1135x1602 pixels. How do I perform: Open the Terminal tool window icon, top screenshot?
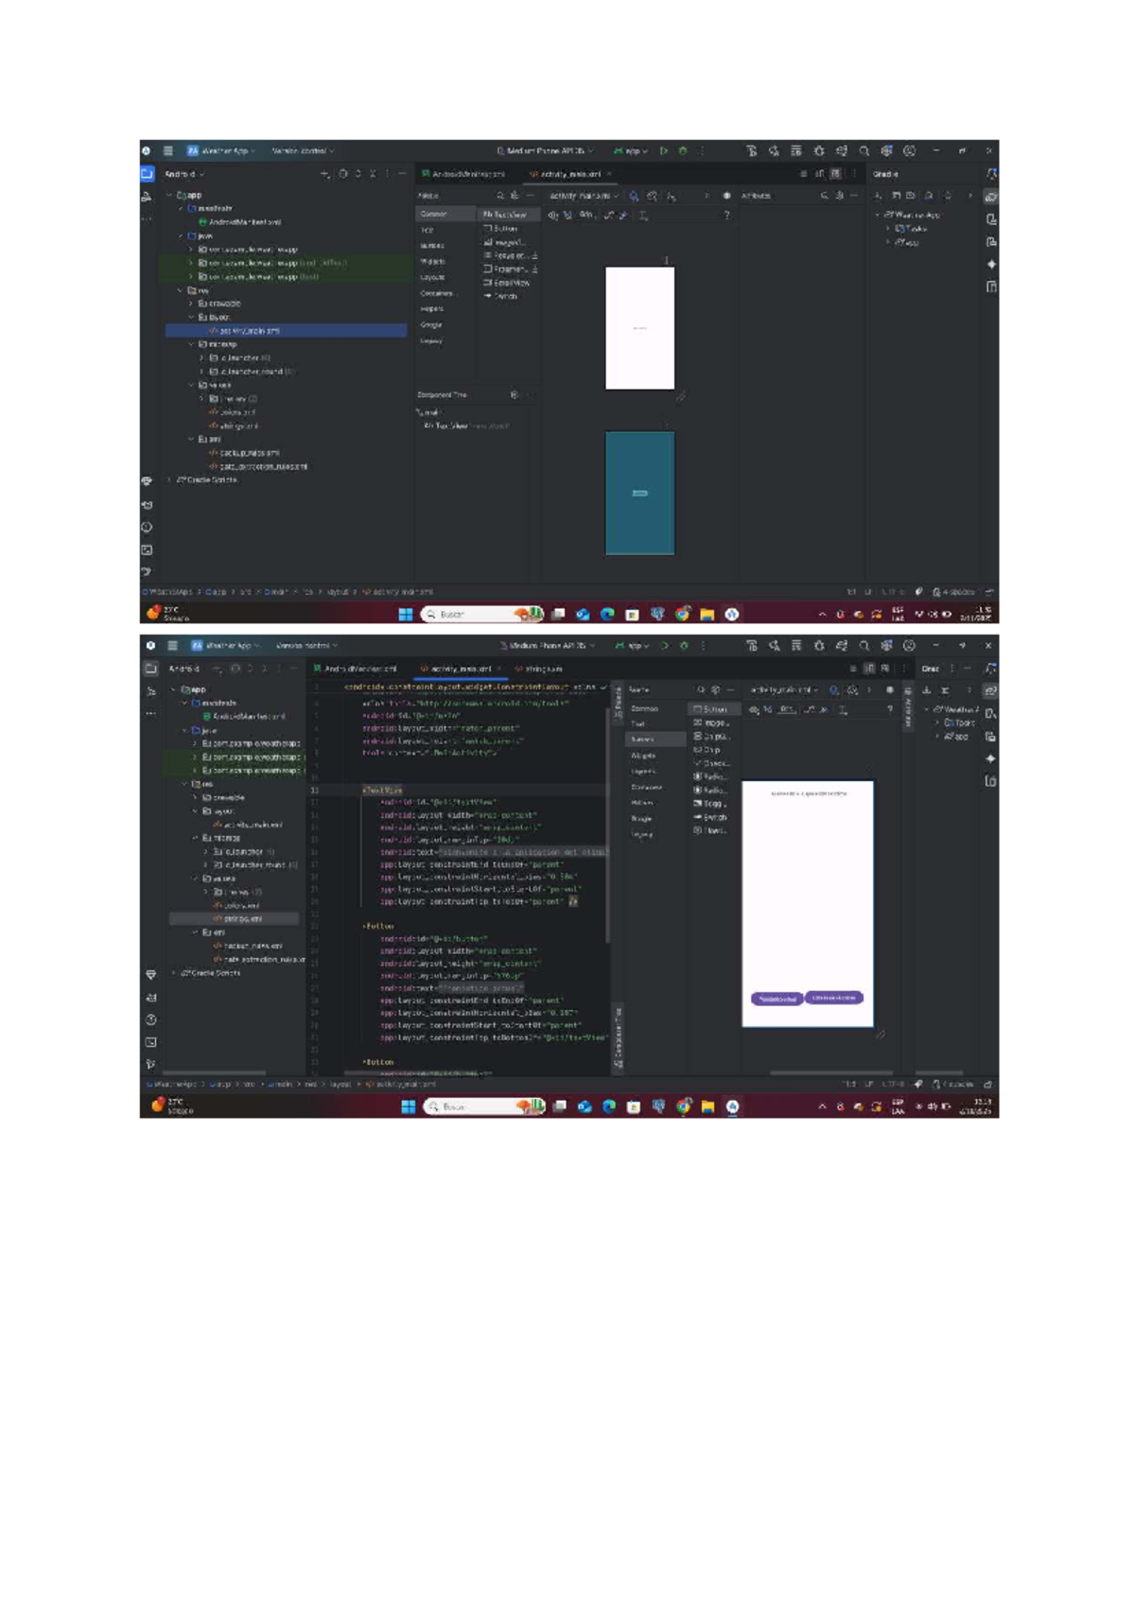(x=148, y=549)
